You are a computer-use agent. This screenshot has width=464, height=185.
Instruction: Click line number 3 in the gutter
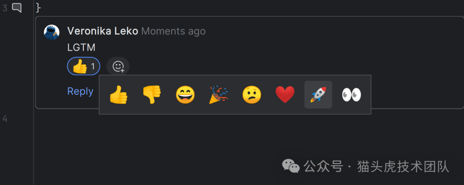[5, 8]
